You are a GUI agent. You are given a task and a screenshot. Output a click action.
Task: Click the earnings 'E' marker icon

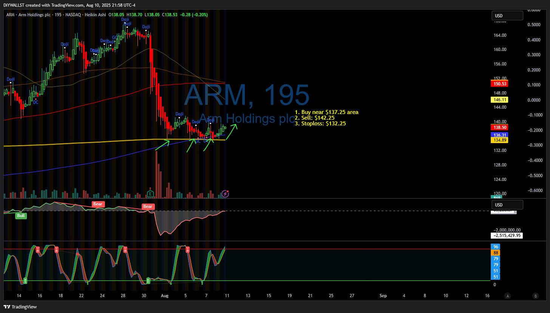pos(151,194)
